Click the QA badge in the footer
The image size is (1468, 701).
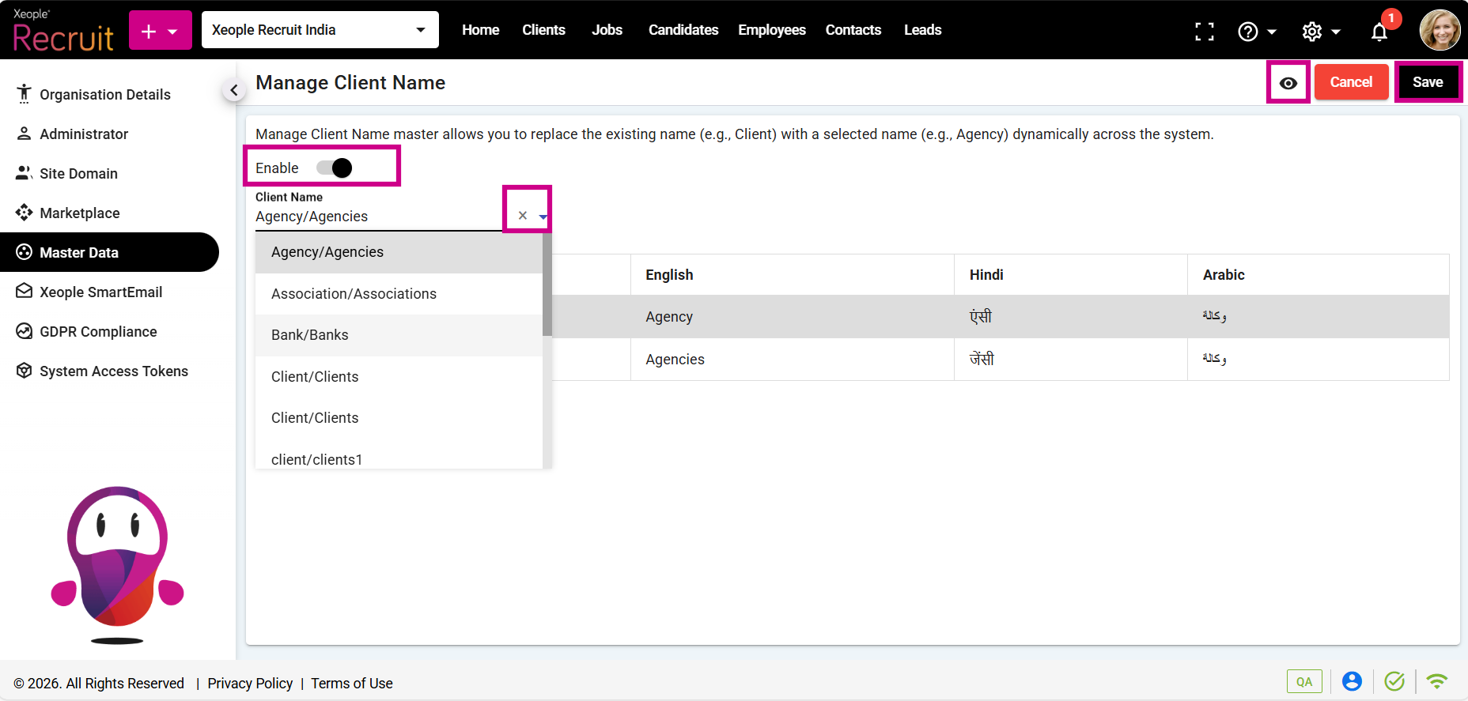tap(1303, 681)
